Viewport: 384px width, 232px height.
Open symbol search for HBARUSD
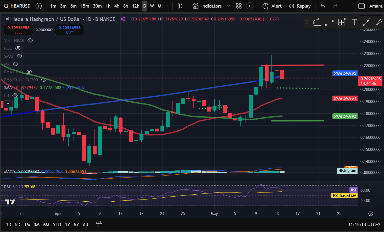click(x=17, y=6)
